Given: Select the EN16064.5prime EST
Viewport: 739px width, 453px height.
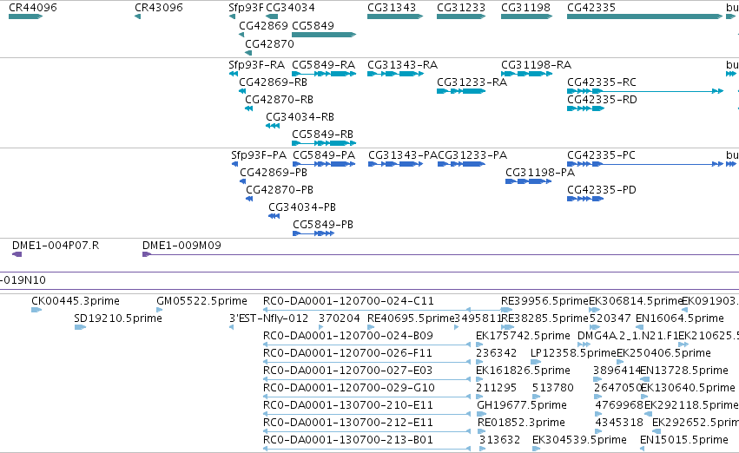Looking at the screenshot, I should click(640, 327).
